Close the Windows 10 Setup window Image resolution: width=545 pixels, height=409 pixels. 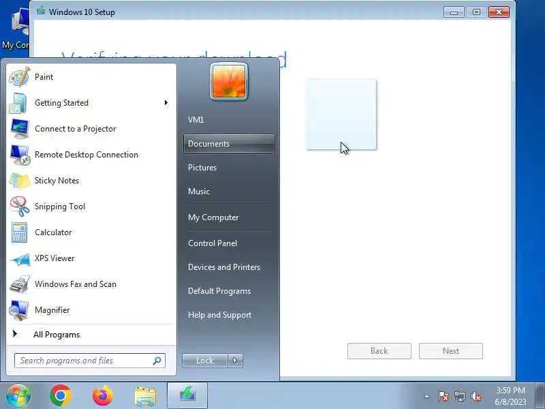(499, 12)
